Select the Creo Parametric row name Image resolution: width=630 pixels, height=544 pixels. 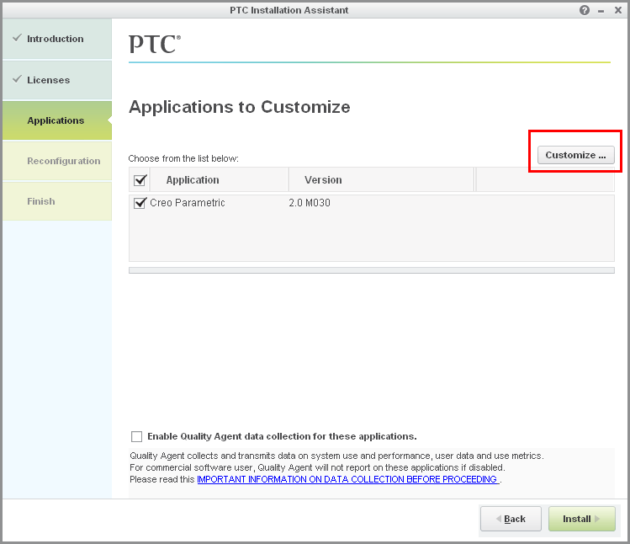(x=188, y=203)
